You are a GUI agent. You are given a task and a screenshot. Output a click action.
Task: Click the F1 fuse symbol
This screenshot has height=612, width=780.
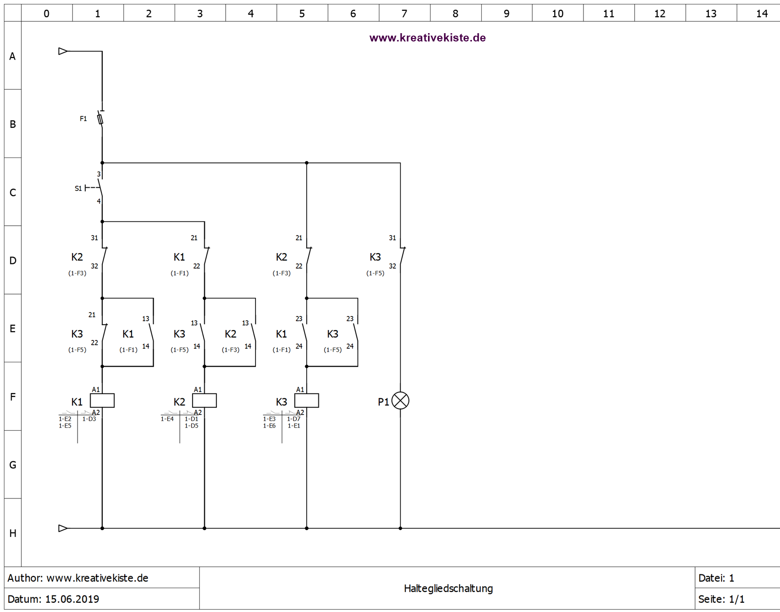[x=100, y=118]
